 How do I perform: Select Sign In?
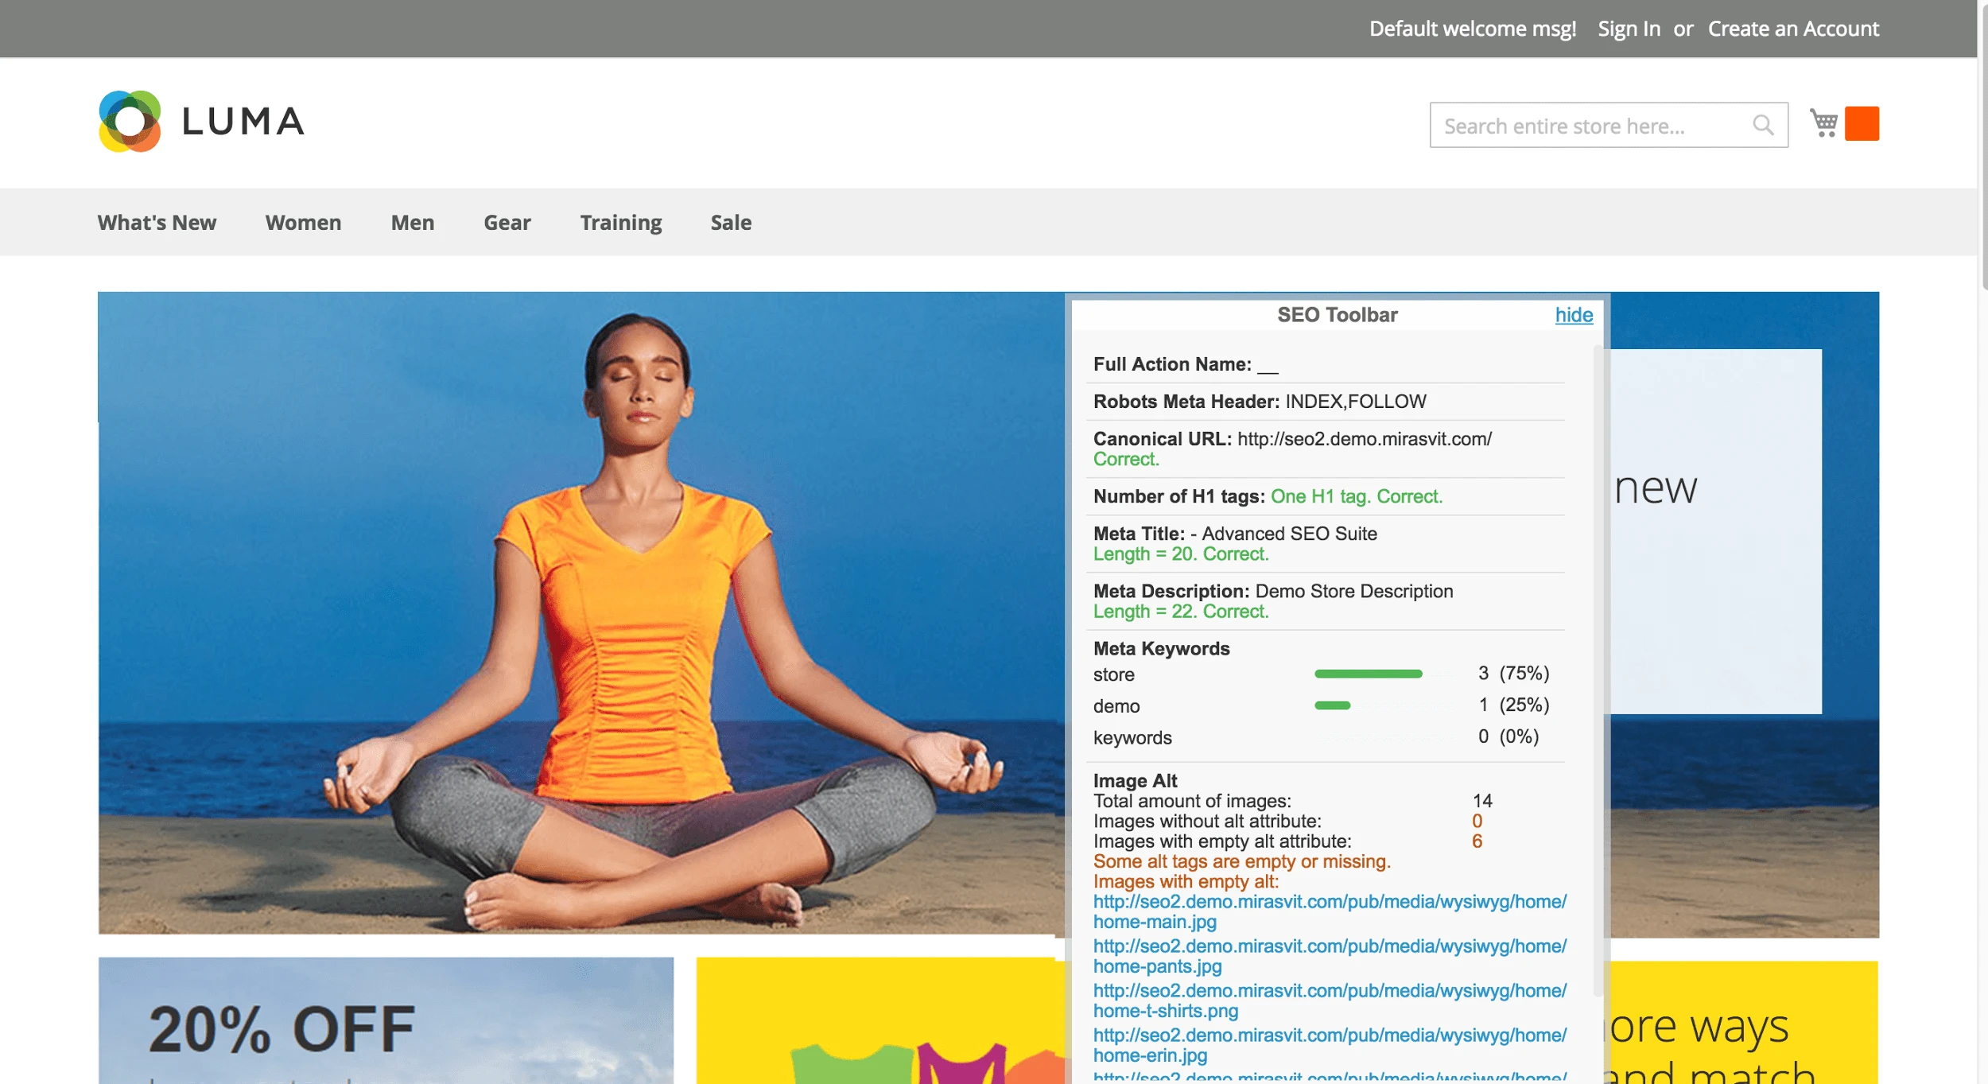tap(1629, 28)
